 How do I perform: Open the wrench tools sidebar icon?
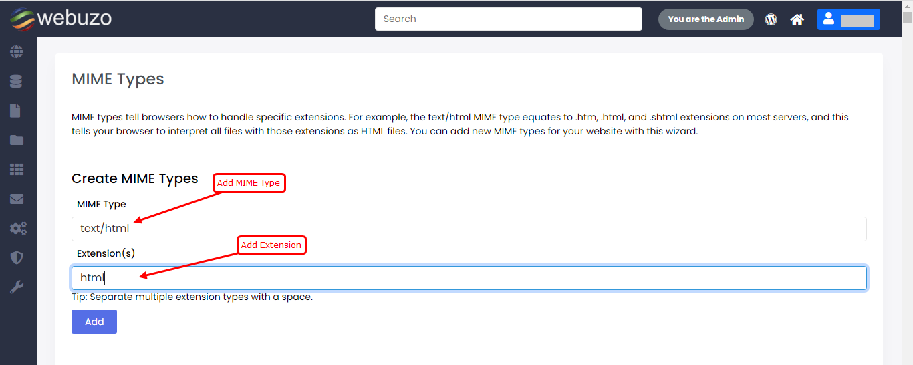17,287
